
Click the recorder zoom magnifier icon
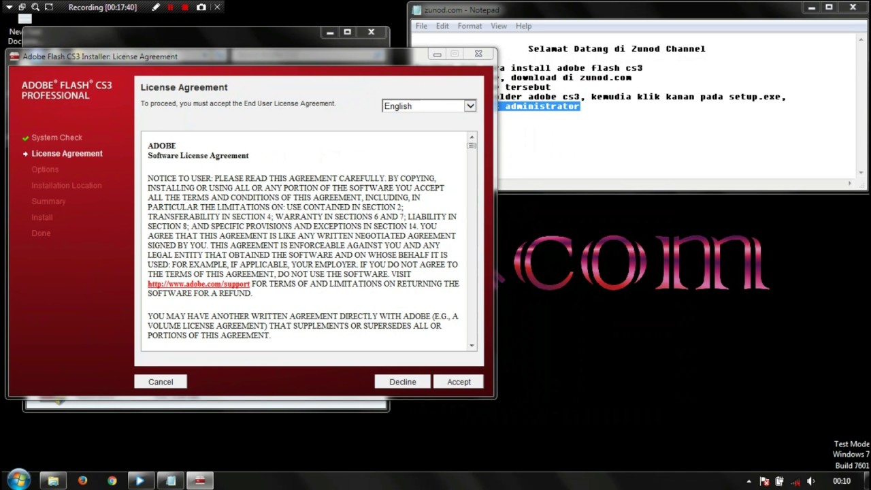35,7
